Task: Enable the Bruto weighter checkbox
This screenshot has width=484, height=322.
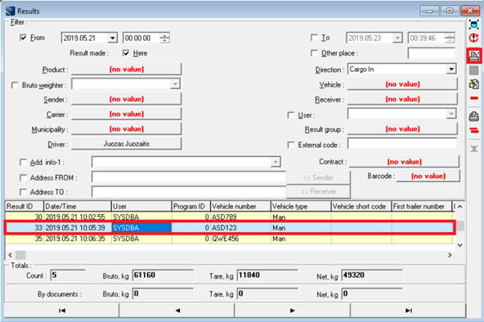Action: point(15,85)
